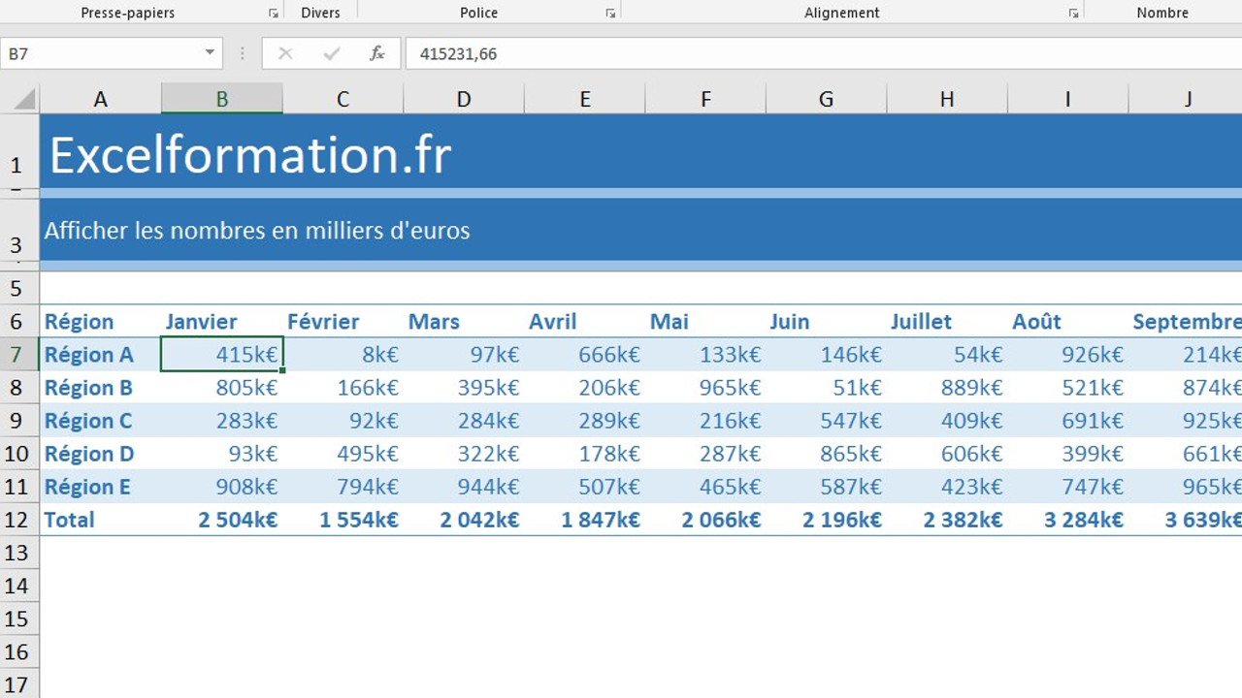Image resolution: width=1242 pixels, height=698 pixels.
Task: Select column B header
Action: (222, 98)
